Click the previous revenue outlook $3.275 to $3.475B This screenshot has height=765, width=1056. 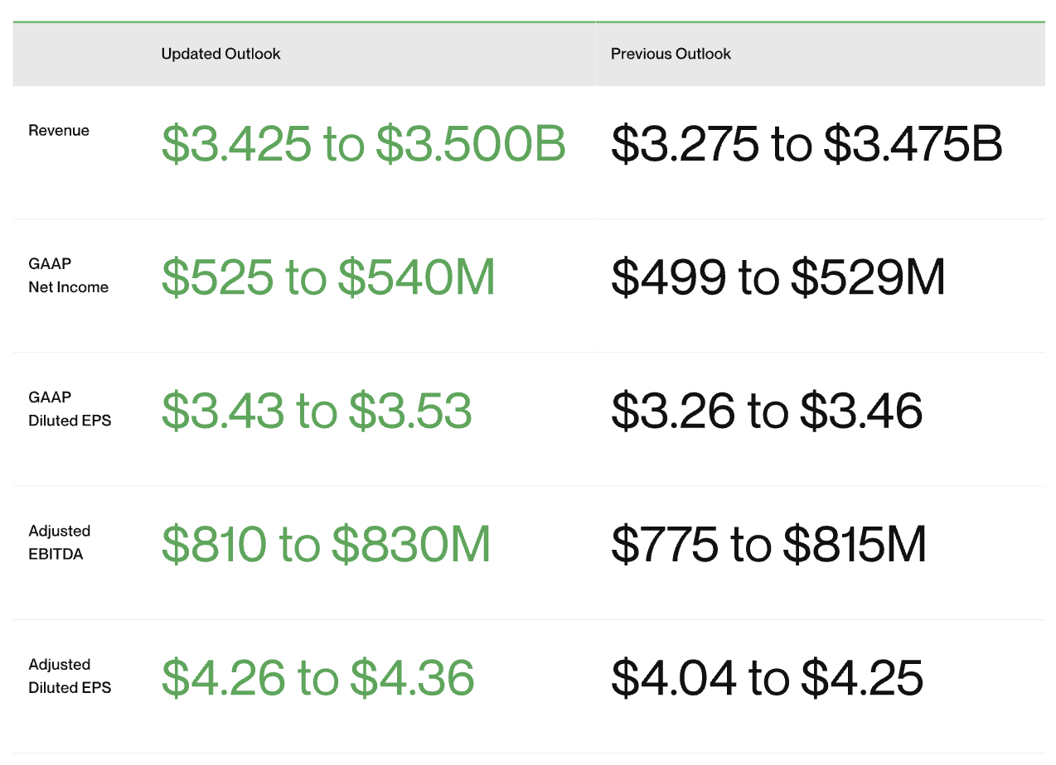point(807,143)
